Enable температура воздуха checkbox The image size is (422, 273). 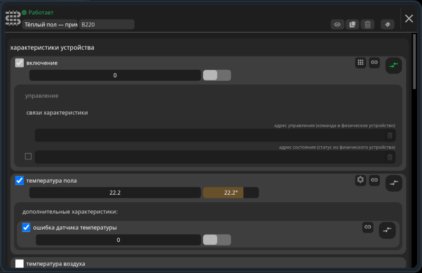tap(20, 263)
